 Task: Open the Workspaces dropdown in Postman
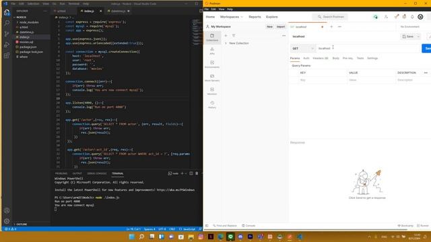232,17
